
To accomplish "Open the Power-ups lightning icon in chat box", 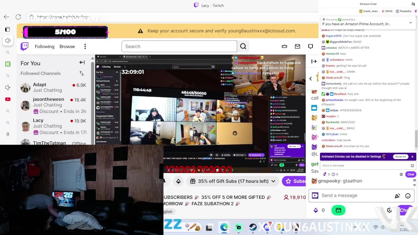I will [x=315, y=196].
